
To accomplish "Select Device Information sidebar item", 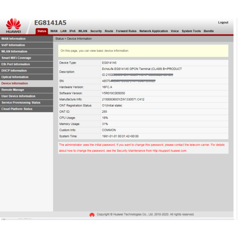I will pyautogui.click(x=26, y=83).
